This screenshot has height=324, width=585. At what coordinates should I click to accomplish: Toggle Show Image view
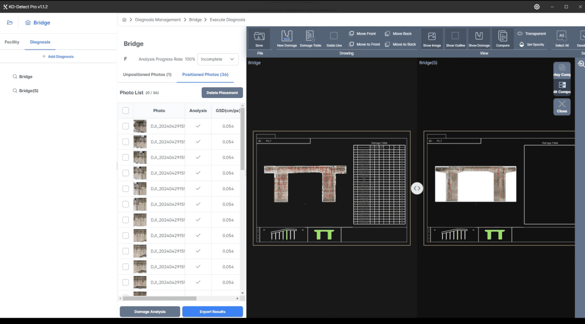click(432, 39)
